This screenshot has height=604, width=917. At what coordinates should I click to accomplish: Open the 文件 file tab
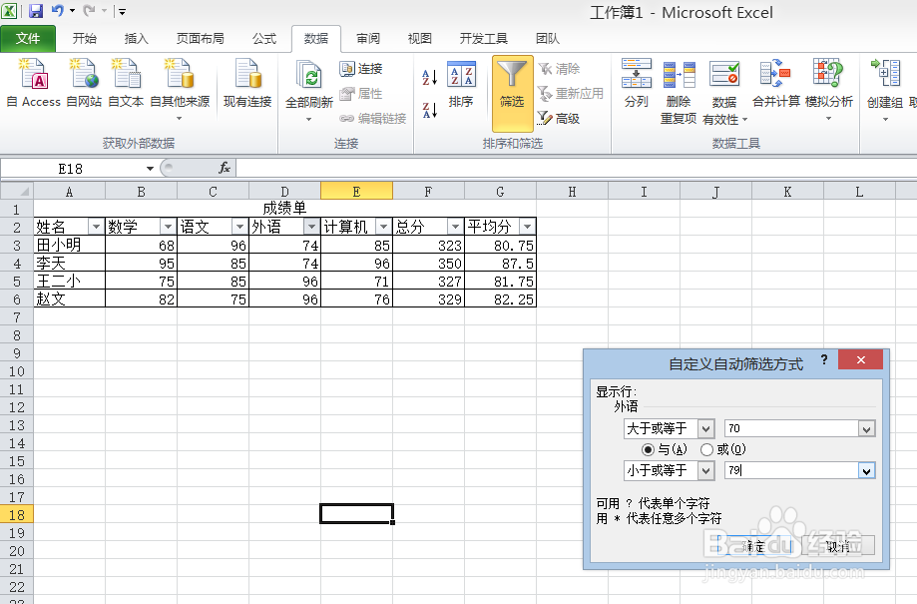coord(28,39)
